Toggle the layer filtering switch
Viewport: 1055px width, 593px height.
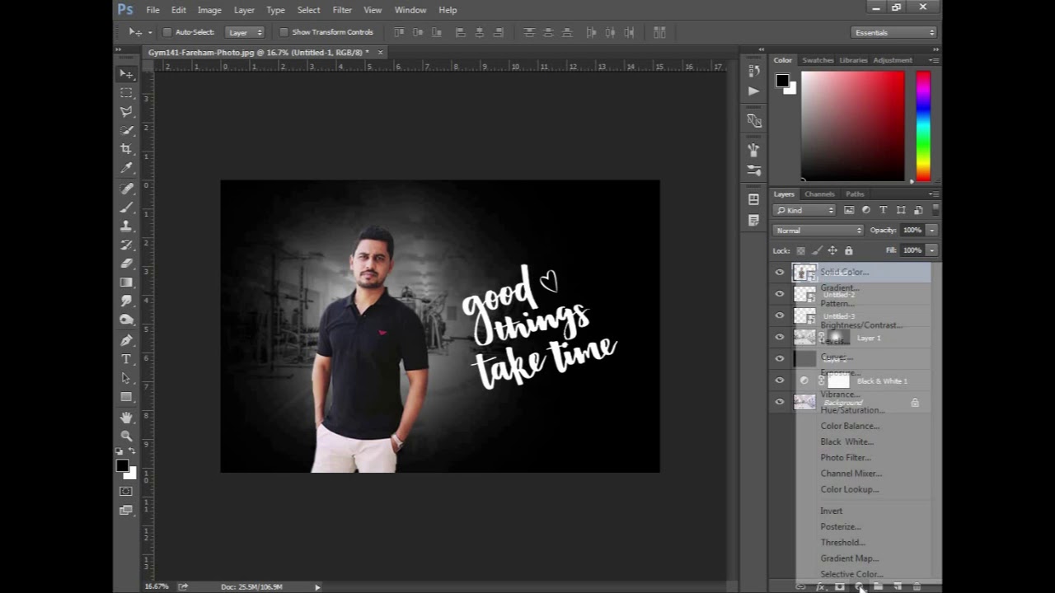coord(935,210)
